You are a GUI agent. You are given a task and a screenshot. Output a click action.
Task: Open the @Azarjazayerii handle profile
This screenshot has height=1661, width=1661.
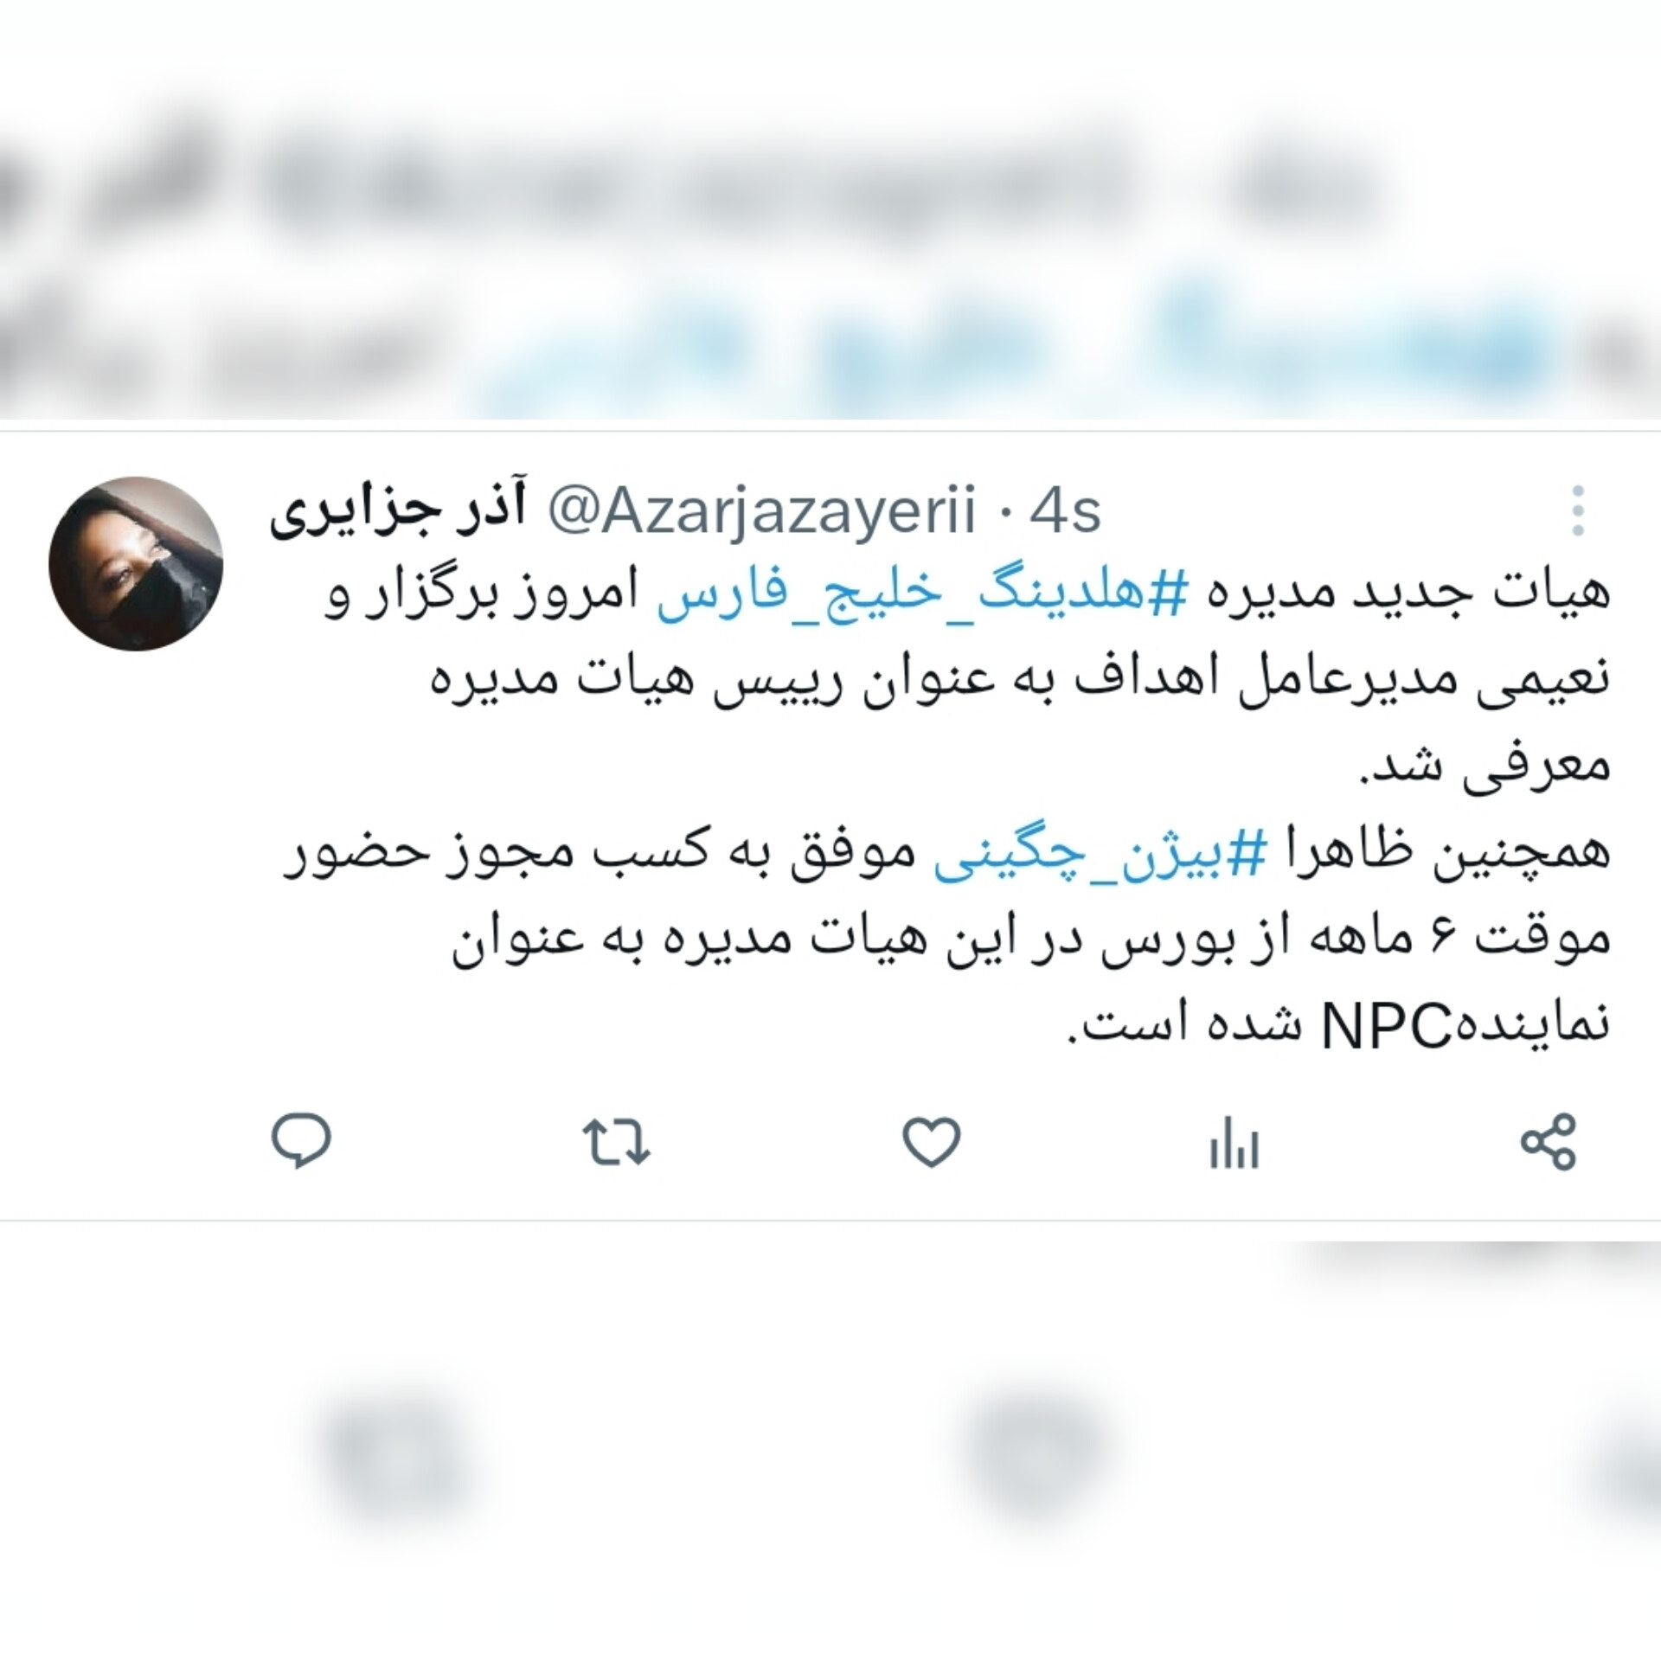[761, 512]
